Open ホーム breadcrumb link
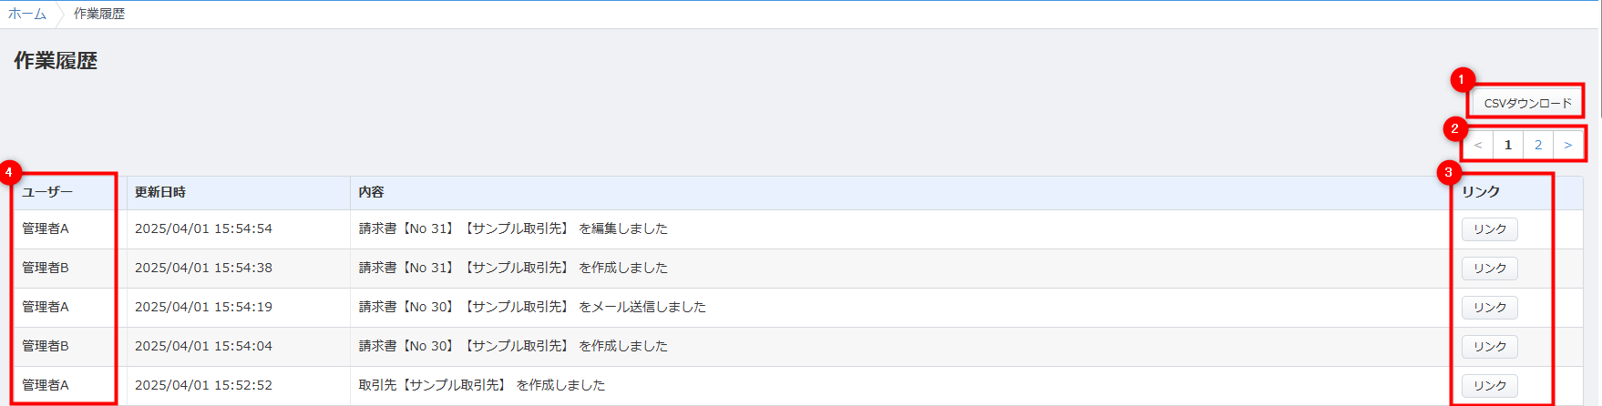Screen dimensions: 1602x406 coord(27,14)
